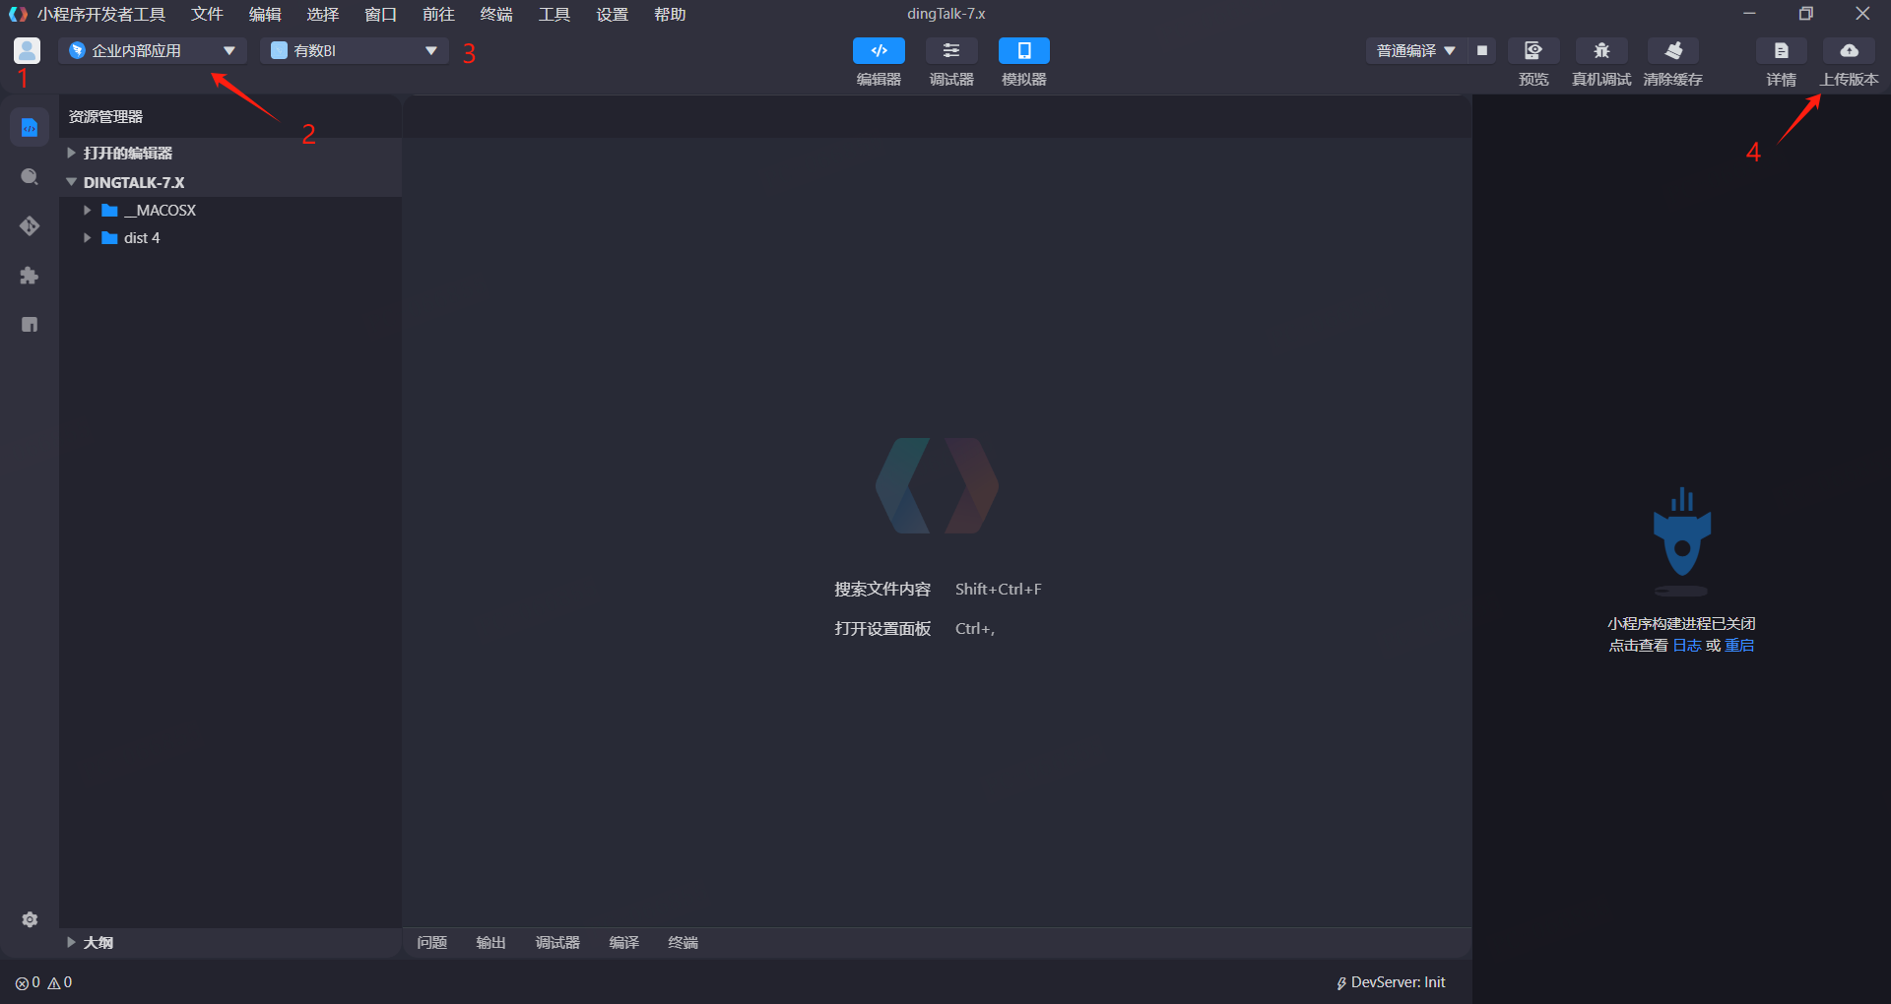Open the Git source control icon
The image size is (1891, 1004).
(x=30, y=226)
